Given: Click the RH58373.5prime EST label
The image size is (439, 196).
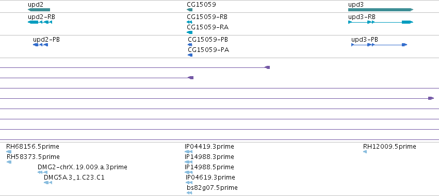Looking at the screenshot, I should [x=33, y=156].
